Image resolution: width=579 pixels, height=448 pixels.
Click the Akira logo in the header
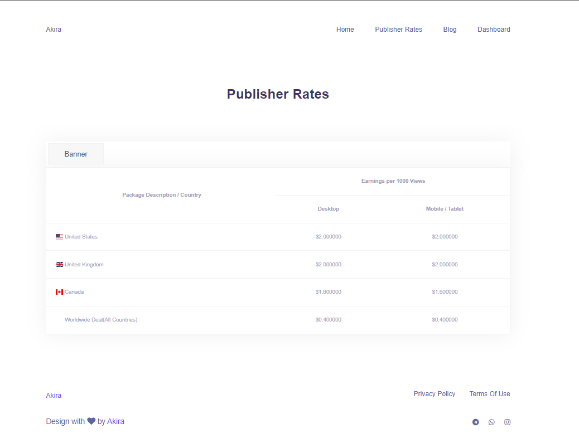click(54, 30)
